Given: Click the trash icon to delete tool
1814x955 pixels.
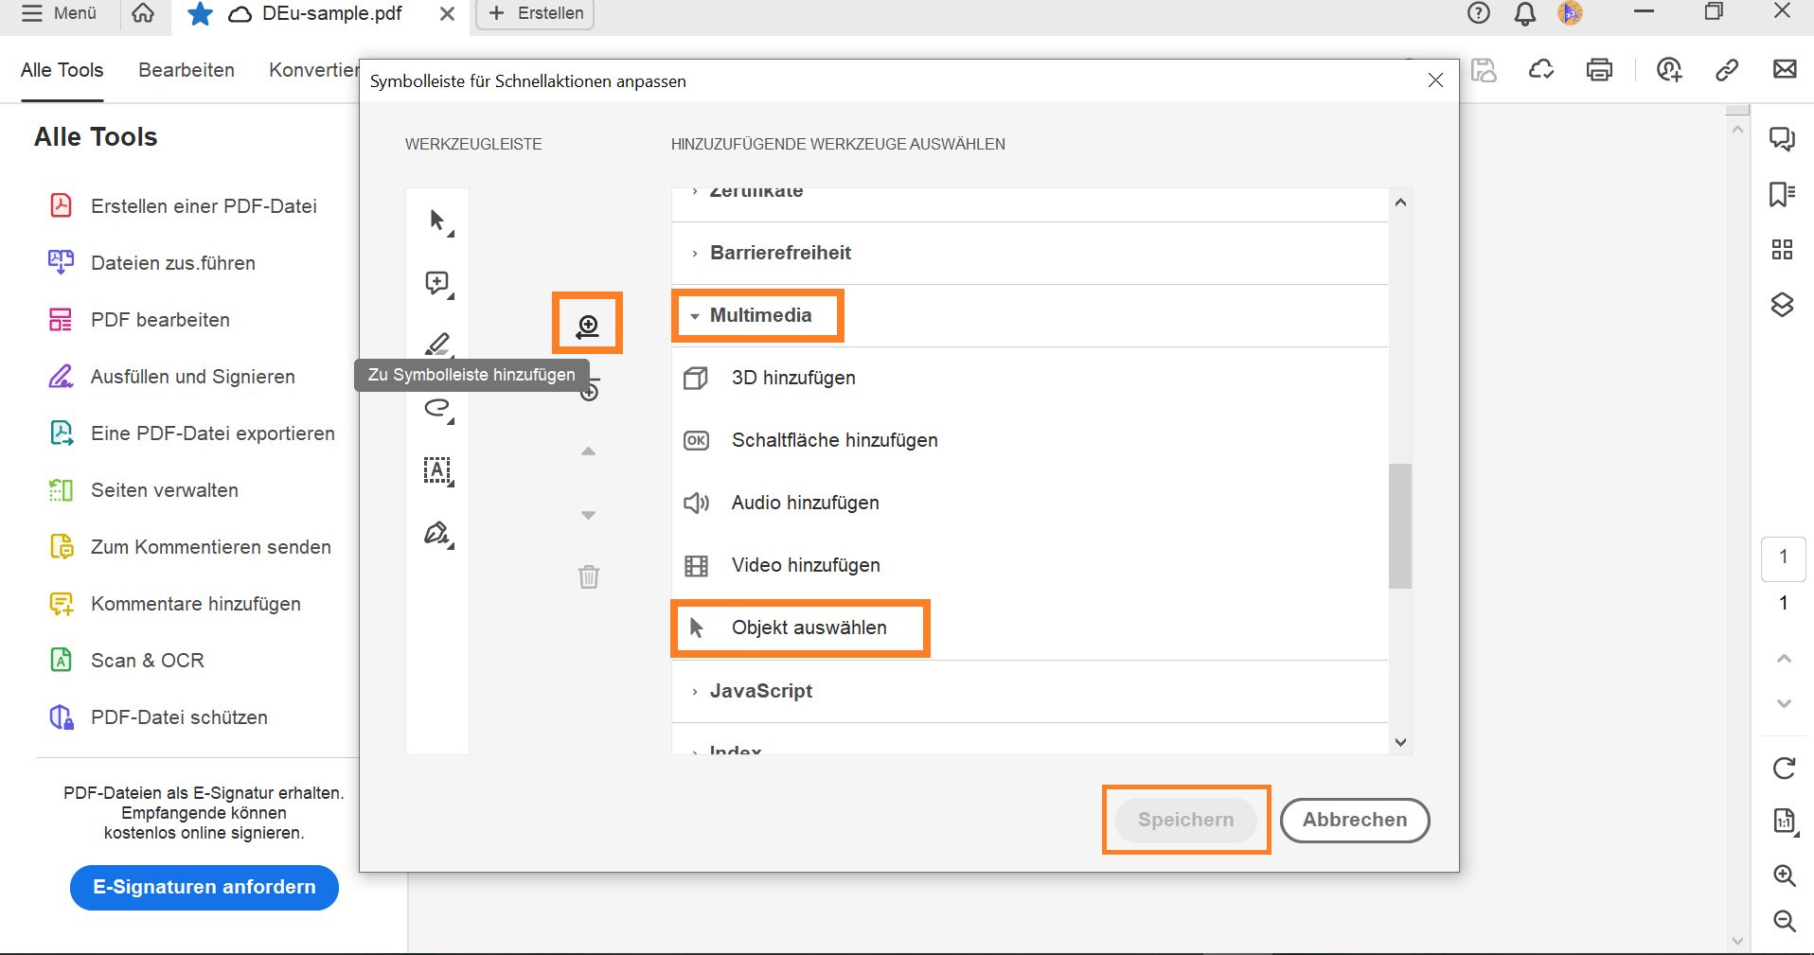Looking at the screenshot, I should click(x=589, y=576).
